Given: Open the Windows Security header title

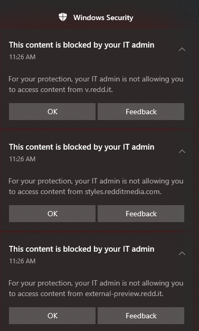Looking at the screenshot, I should coord(103,17).
